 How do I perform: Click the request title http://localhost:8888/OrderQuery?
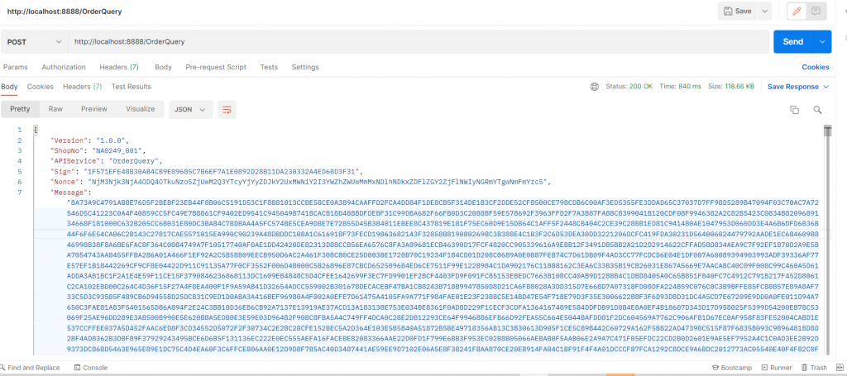click(65, 12)
